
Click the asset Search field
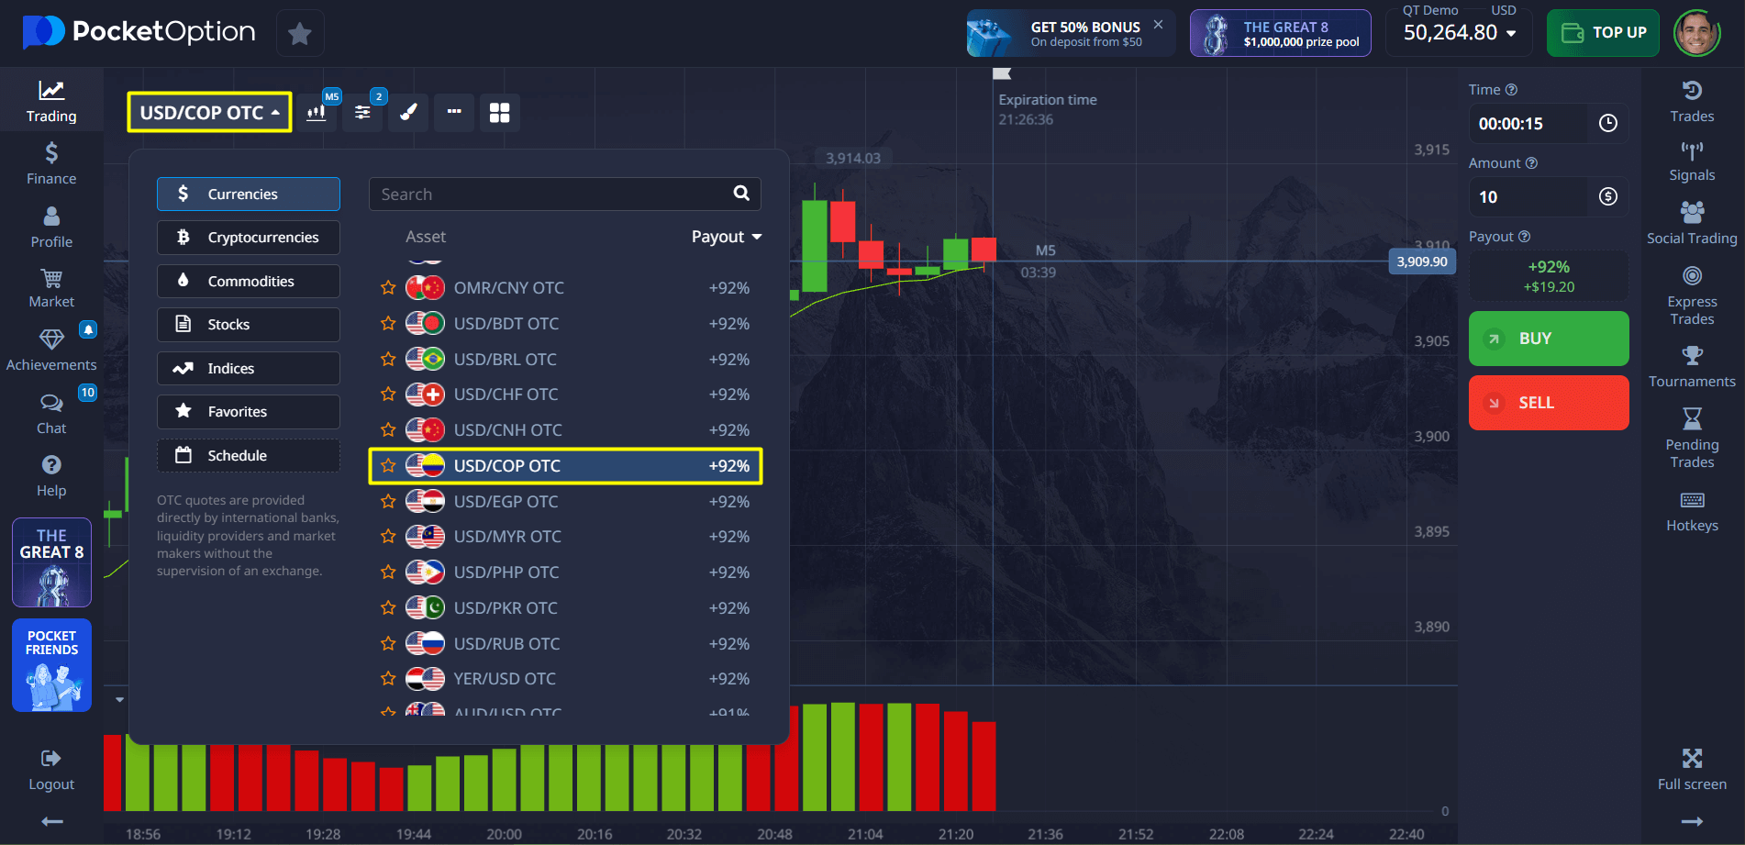tap(550, 195)
